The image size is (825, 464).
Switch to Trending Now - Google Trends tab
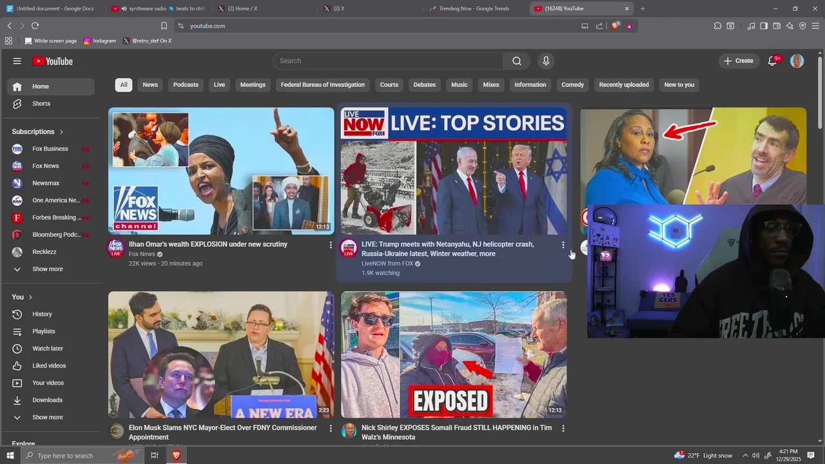tap(474, 8)
